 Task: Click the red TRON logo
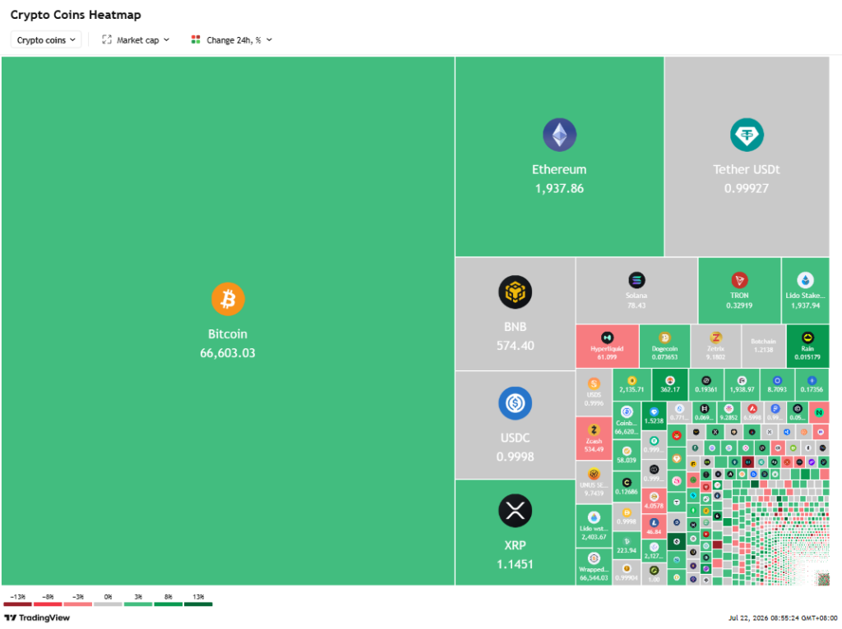[x=739, y=280]
